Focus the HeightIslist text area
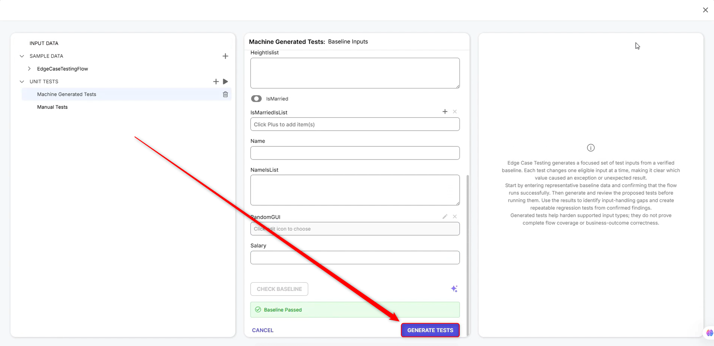The image size is (714, 346). click(x=355, y=73)
